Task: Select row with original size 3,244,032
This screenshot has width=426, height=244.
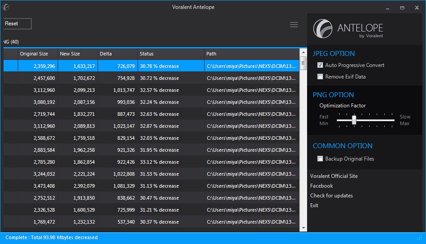Action: (151, 173)
